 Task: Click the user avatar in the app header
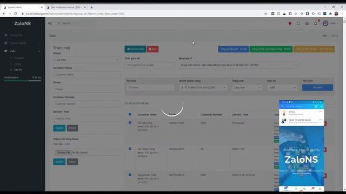tap(325, 23)
